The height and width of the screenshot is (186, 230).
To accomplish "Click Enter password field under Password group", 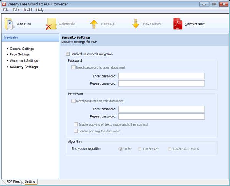I will pos(161,76).
